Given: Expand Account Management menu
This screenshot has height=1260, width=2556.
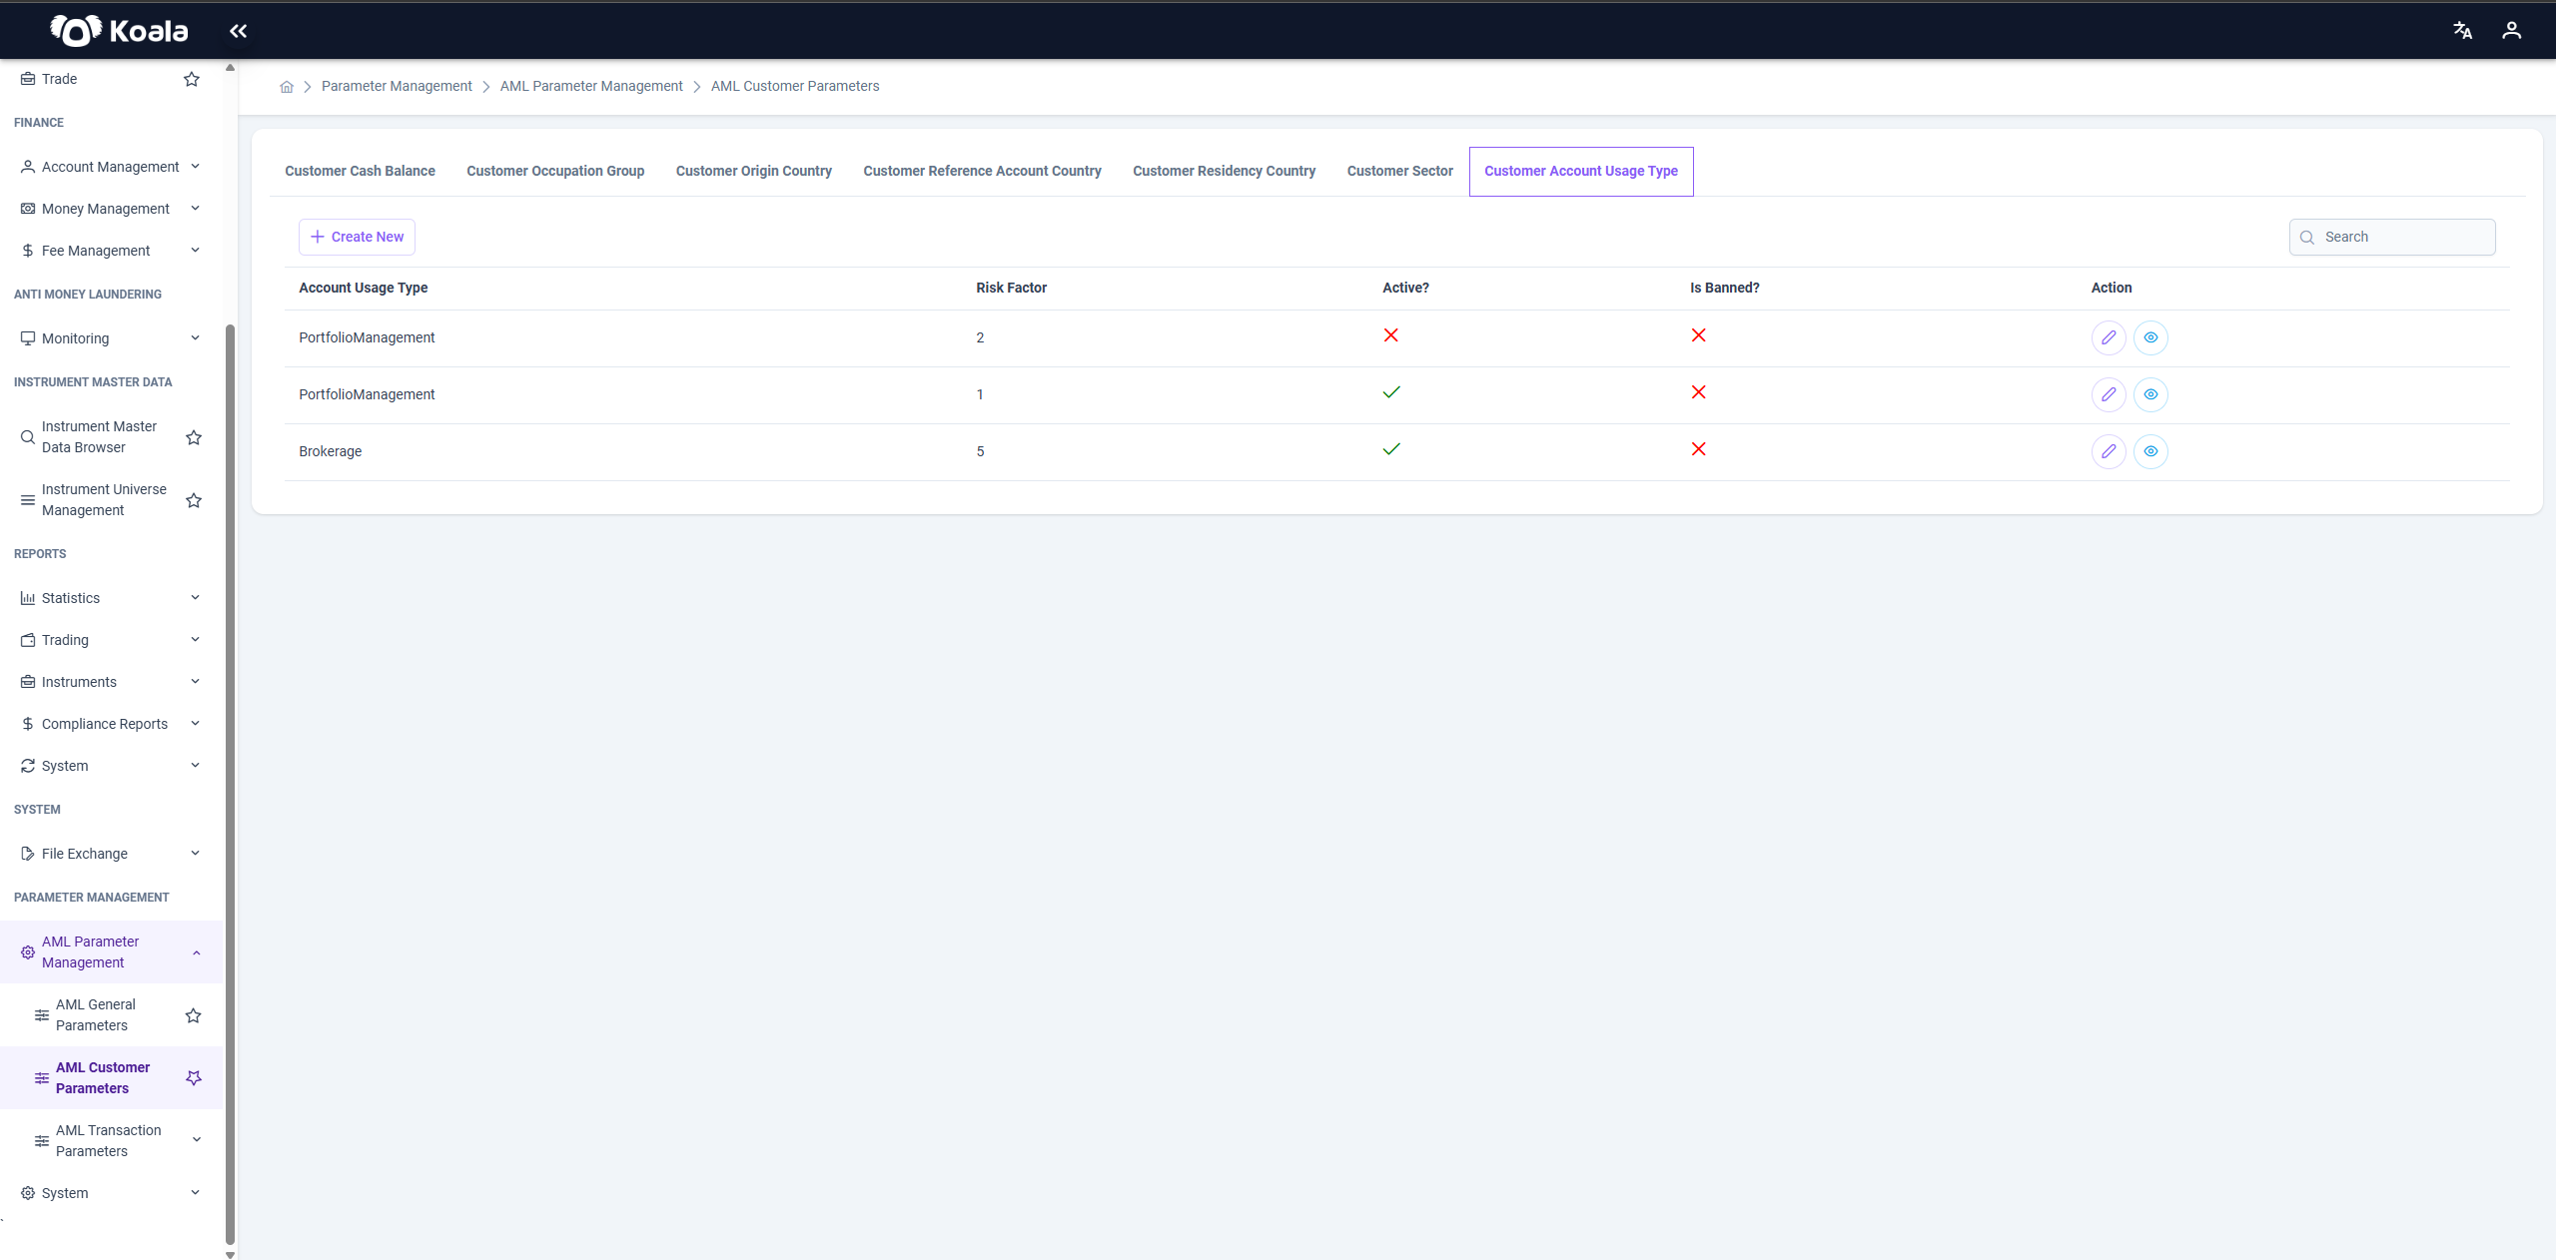Looking at the screenshot, I should click(110, 167).
